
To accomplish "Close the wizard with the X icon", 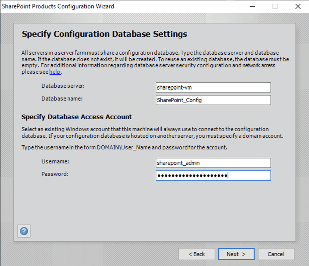I will (298, 6).
